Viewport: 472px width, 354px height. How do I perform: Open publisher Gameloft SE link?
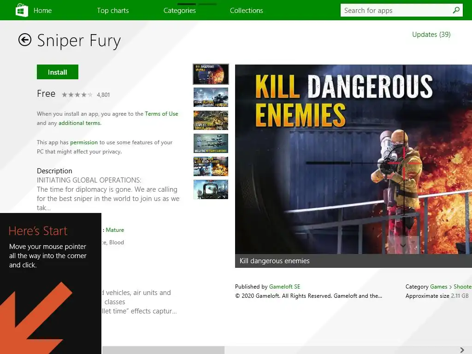tap(284, 287)
